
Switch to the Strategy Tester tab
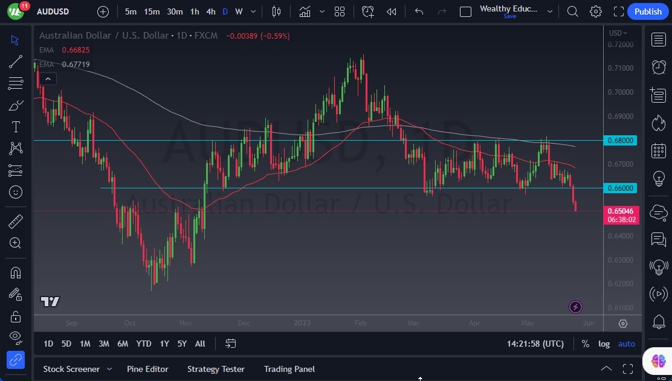(x=216, y=369)
